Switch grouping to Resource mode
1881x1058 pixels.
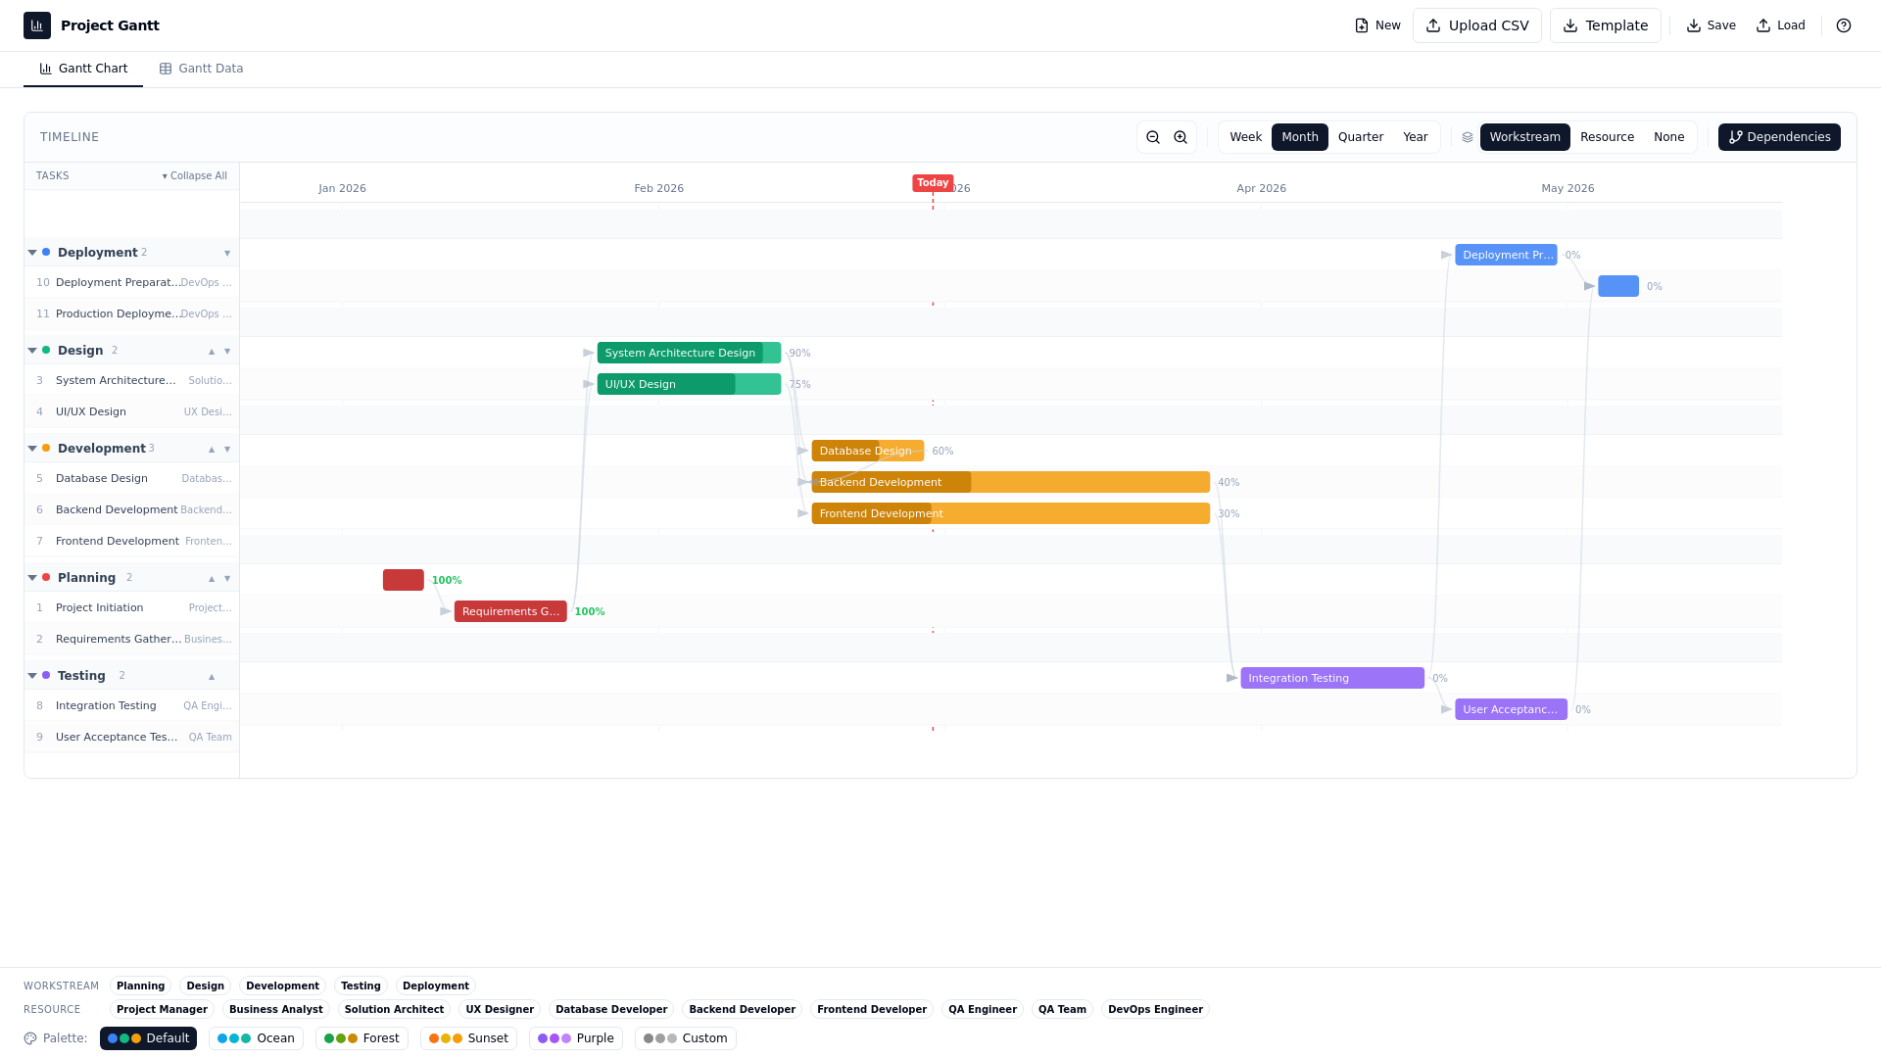(1607, 137)
